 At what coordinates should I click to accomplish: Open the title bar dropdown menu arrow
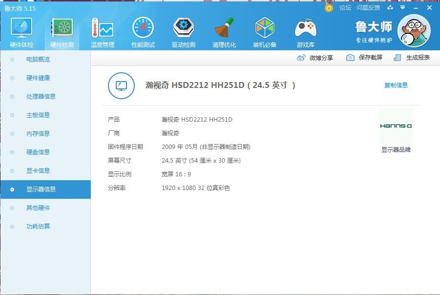pos(403,8)
